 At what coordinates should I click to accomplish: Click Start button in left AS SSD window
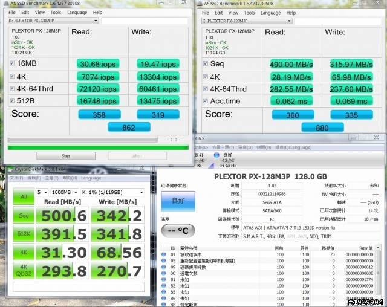click(x=66, y=156)
